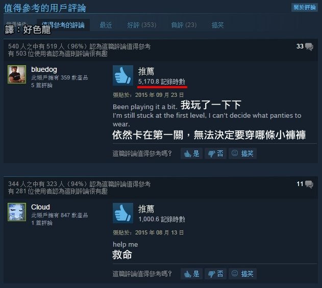
Task: Vote 否 (no) on bluedog's review
Action: (216, 153)
